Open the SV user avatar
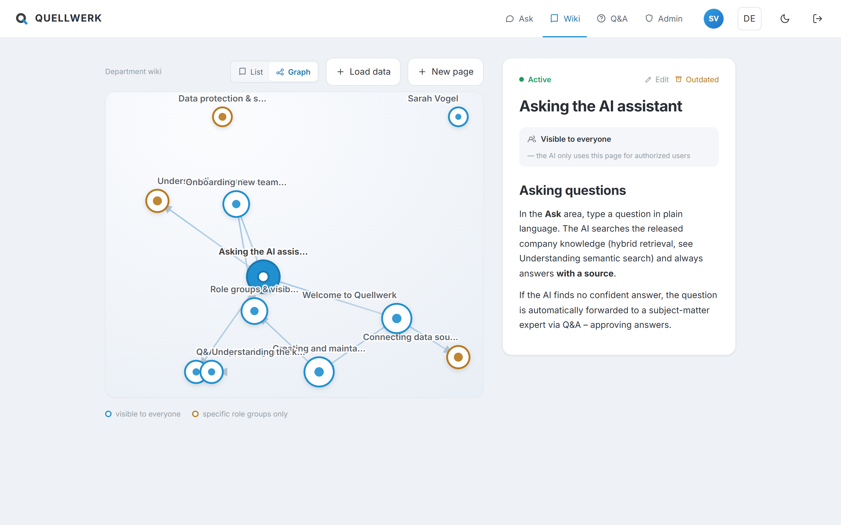Viewport: 841px width, 525px height. tap(713, 19)
